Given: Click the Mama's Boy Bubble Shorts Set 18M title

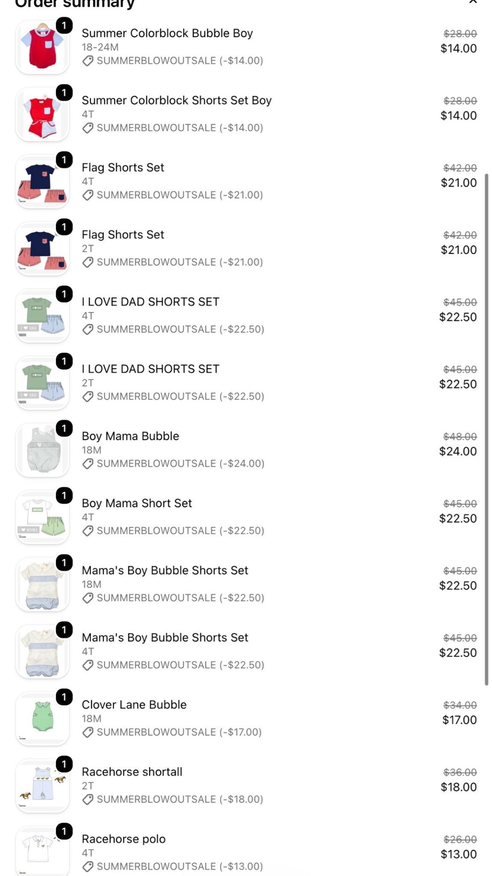Looking at the screenshot, I should [165, 570].
